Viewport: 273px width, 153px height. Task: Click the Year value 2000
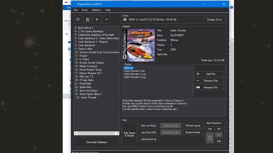pyautogui.click(x=173, y=50)
